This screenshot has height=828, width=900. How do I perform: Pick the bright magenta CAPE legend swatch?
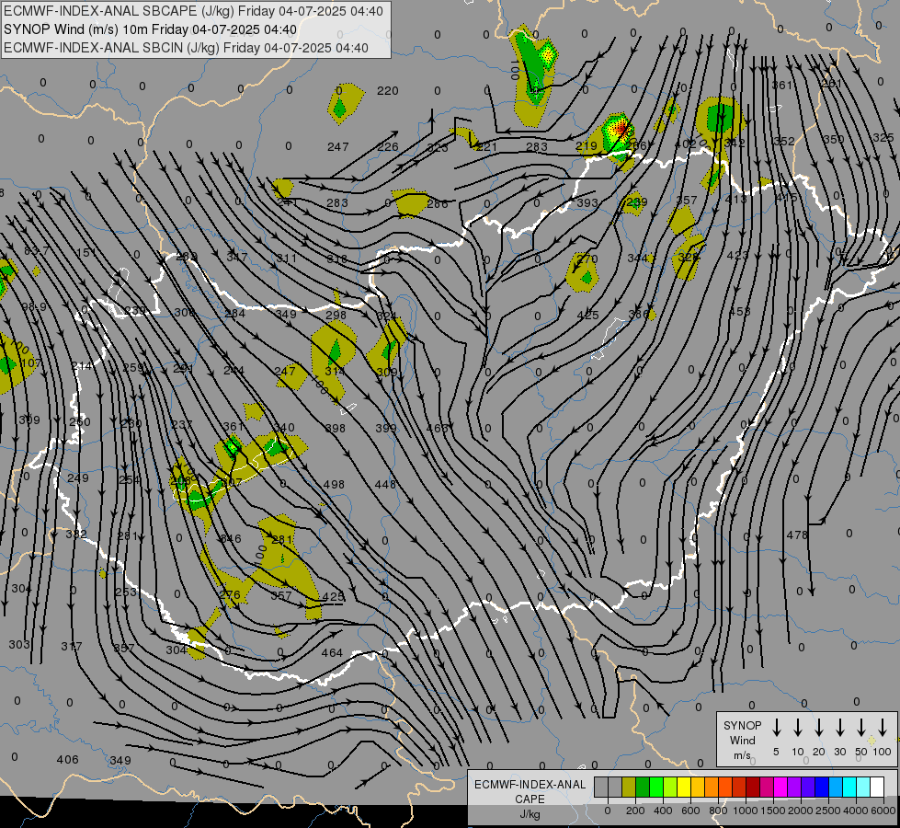[780, 787]
